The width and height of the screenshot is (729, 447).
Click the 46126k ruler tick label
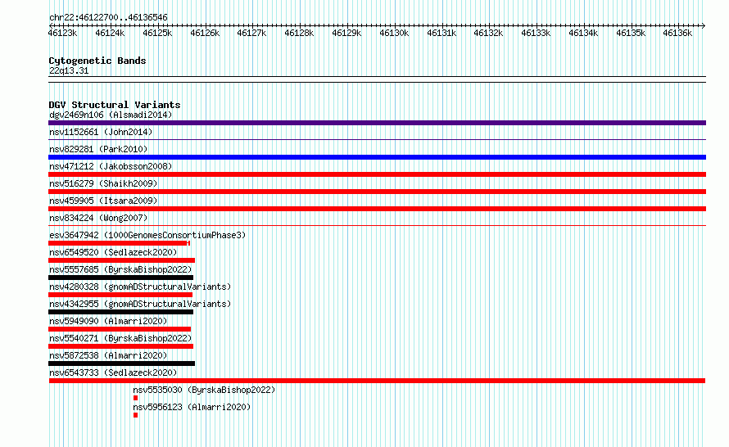[205, 33]
